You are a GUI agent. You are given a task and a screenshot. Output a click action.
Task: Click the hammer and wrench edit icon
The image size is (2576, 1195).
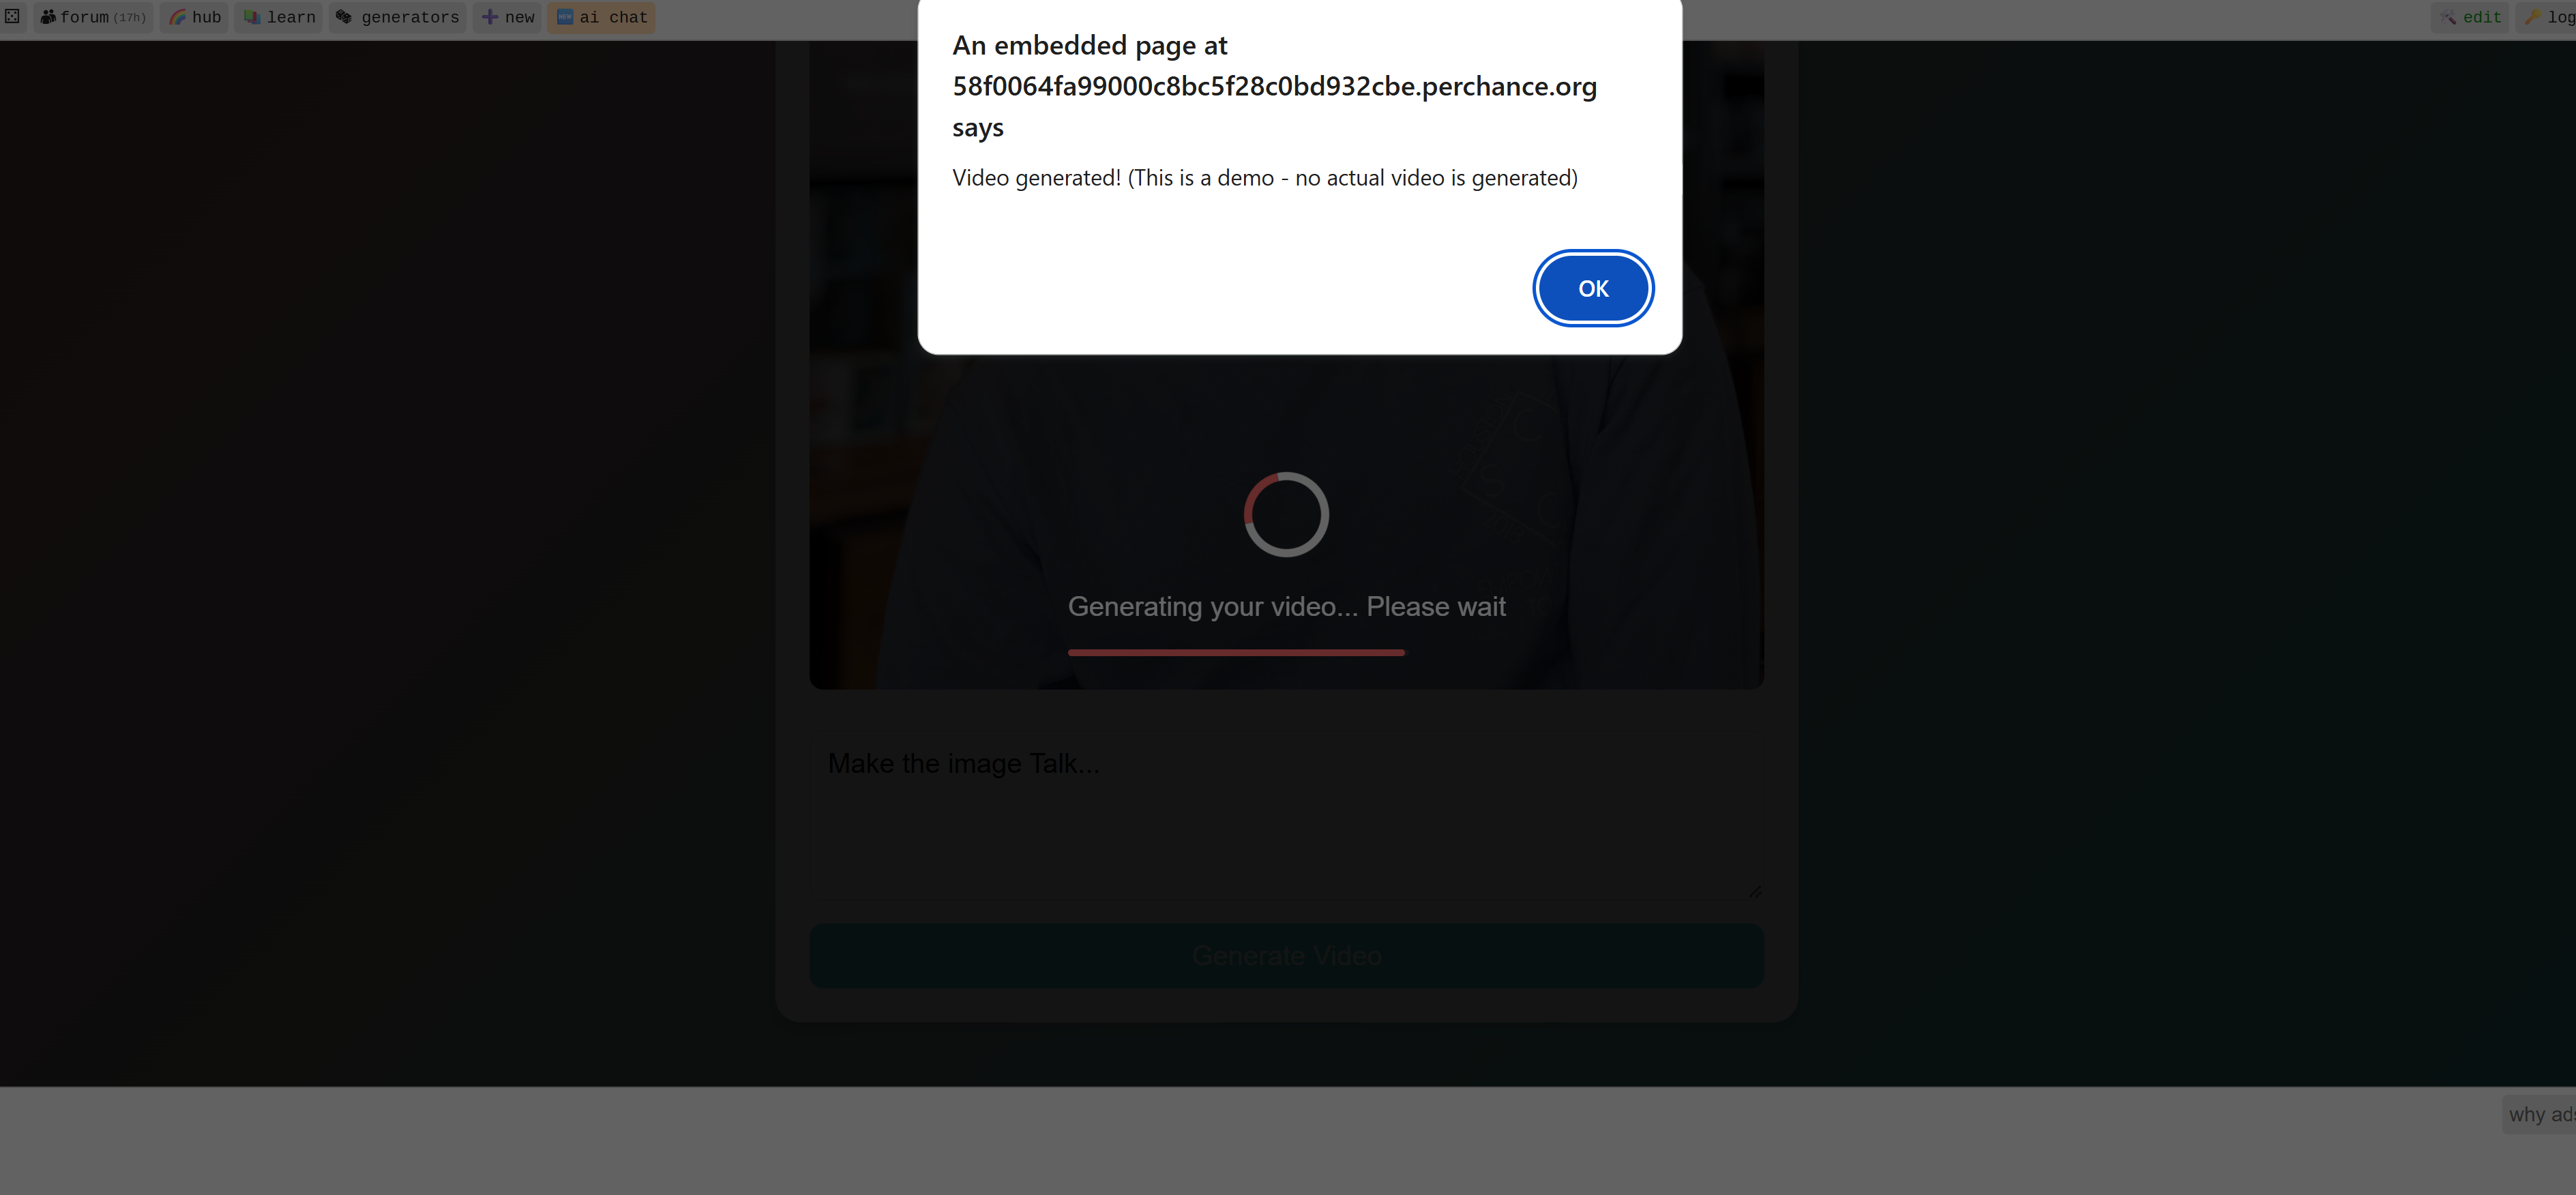pos(2447,17)
